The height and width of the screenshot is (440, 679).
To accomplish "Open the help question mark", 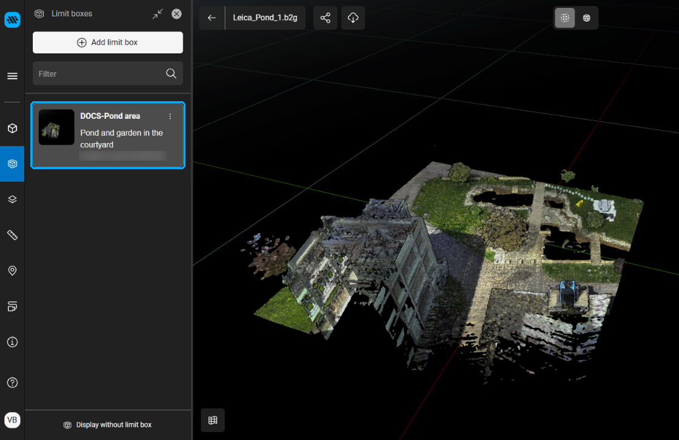I will tap(12, 382).
